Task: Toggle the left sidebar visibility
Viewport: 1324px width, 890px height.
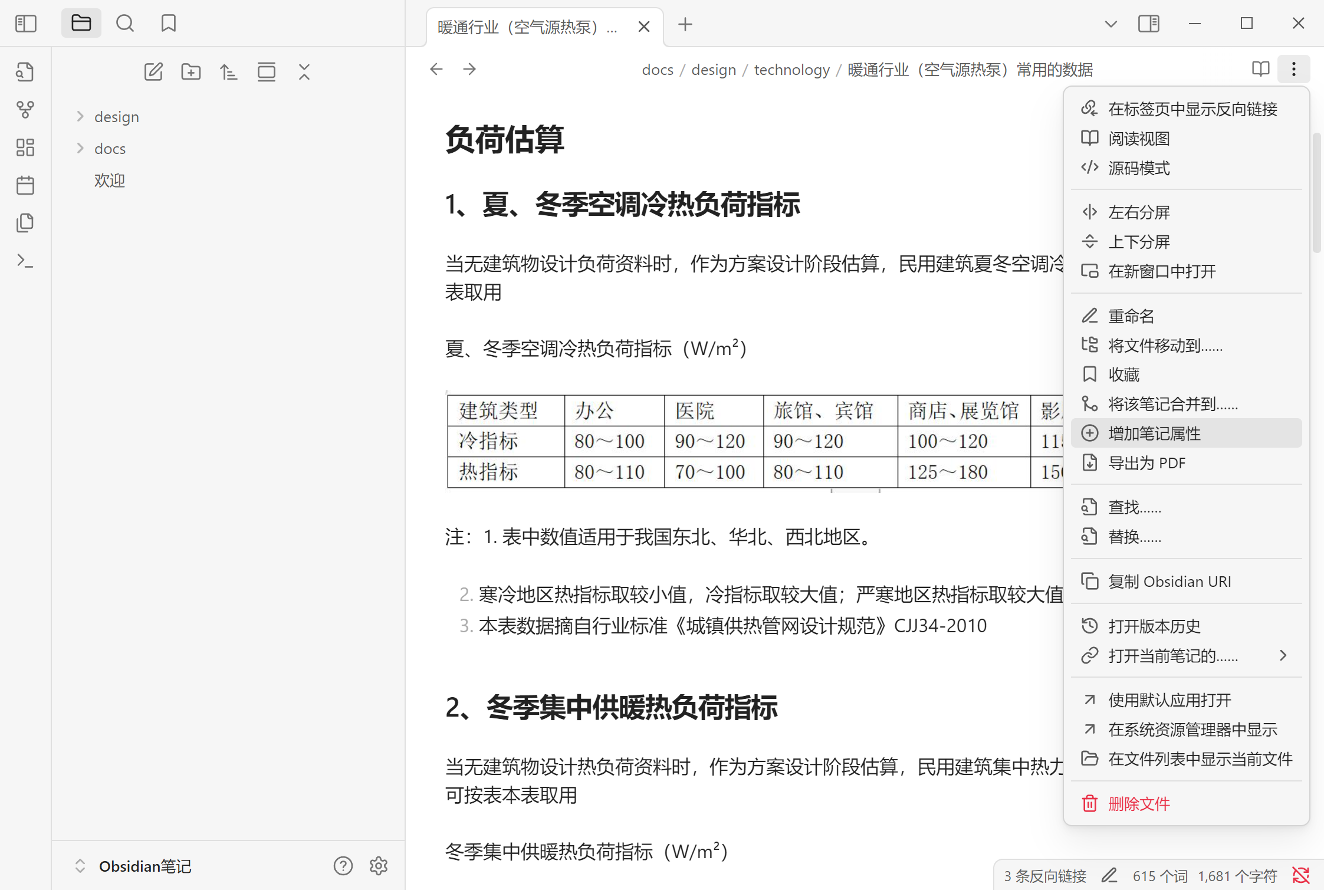Action: coord(25,23)
